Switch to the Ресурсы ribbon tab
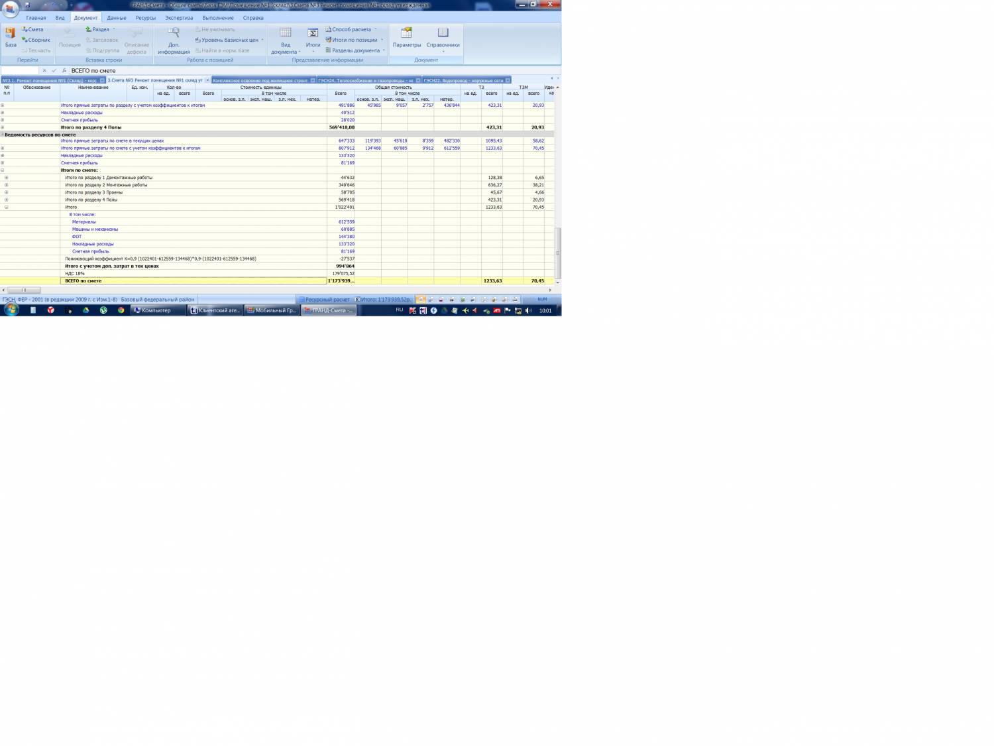The image size is (994, 746). click(146, 18)
